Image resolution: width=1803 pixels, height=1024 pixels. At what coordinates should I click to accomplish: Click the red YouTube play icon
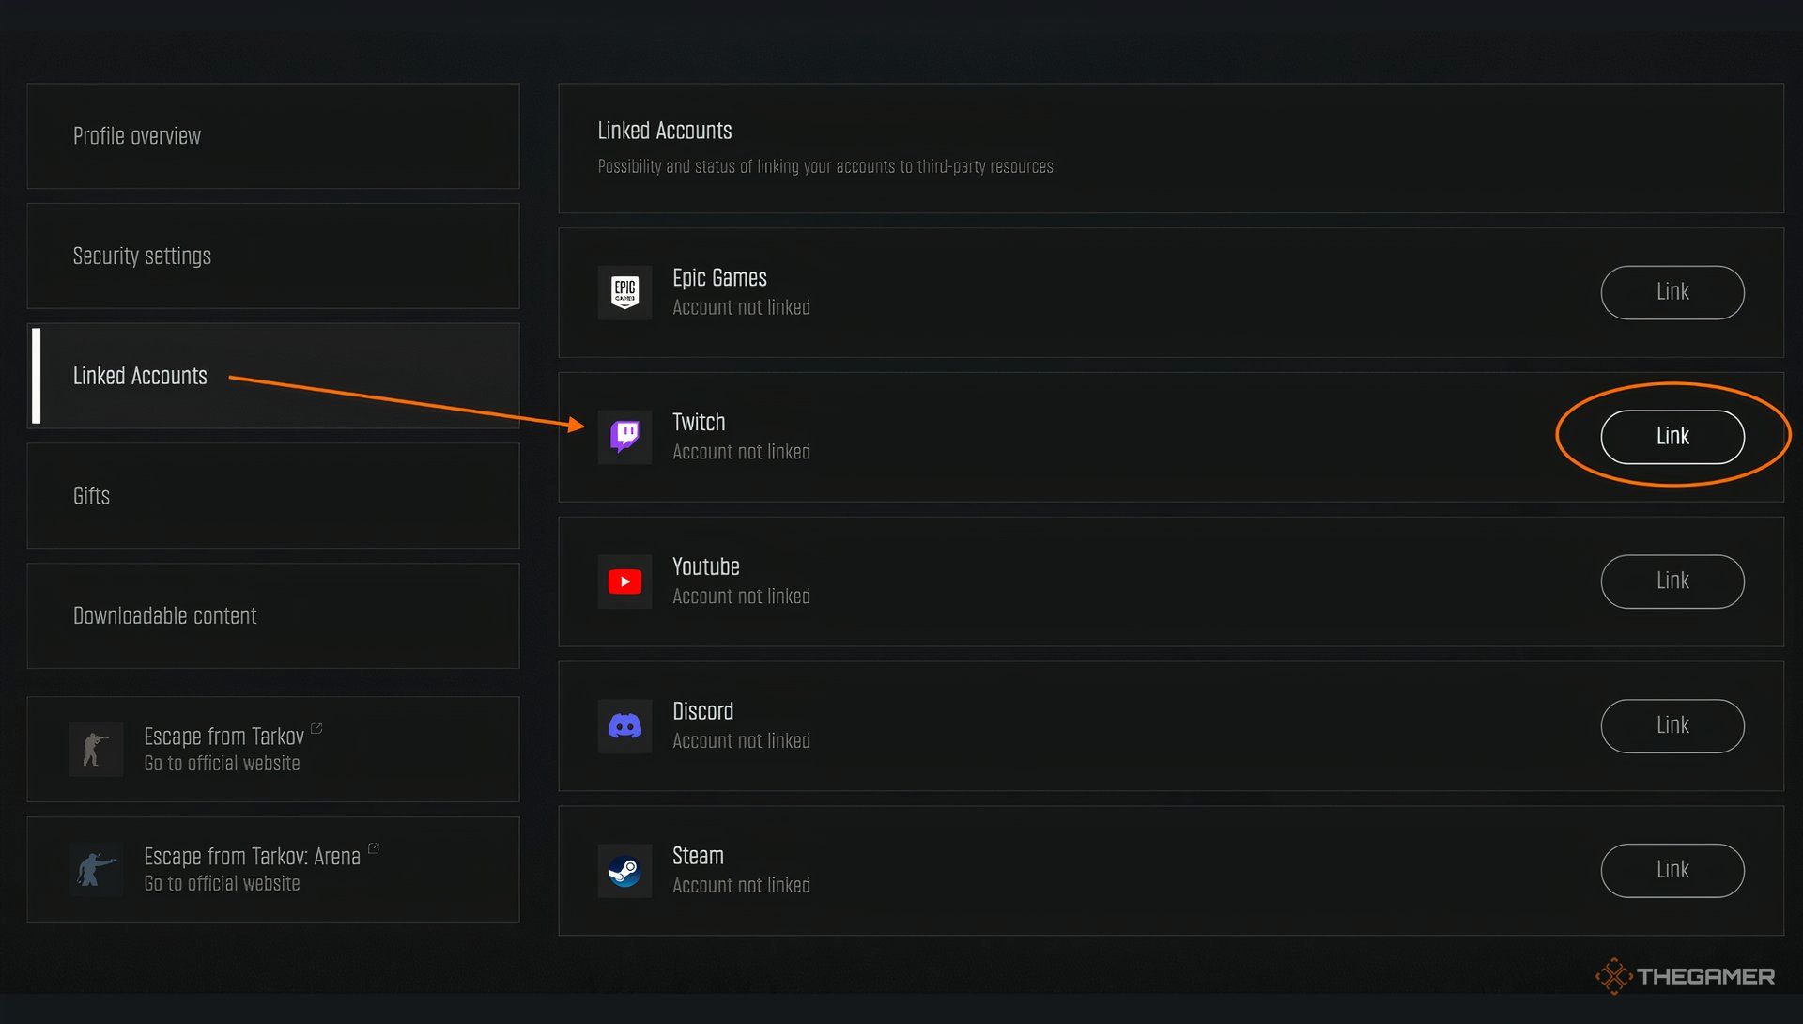[624, 582]
